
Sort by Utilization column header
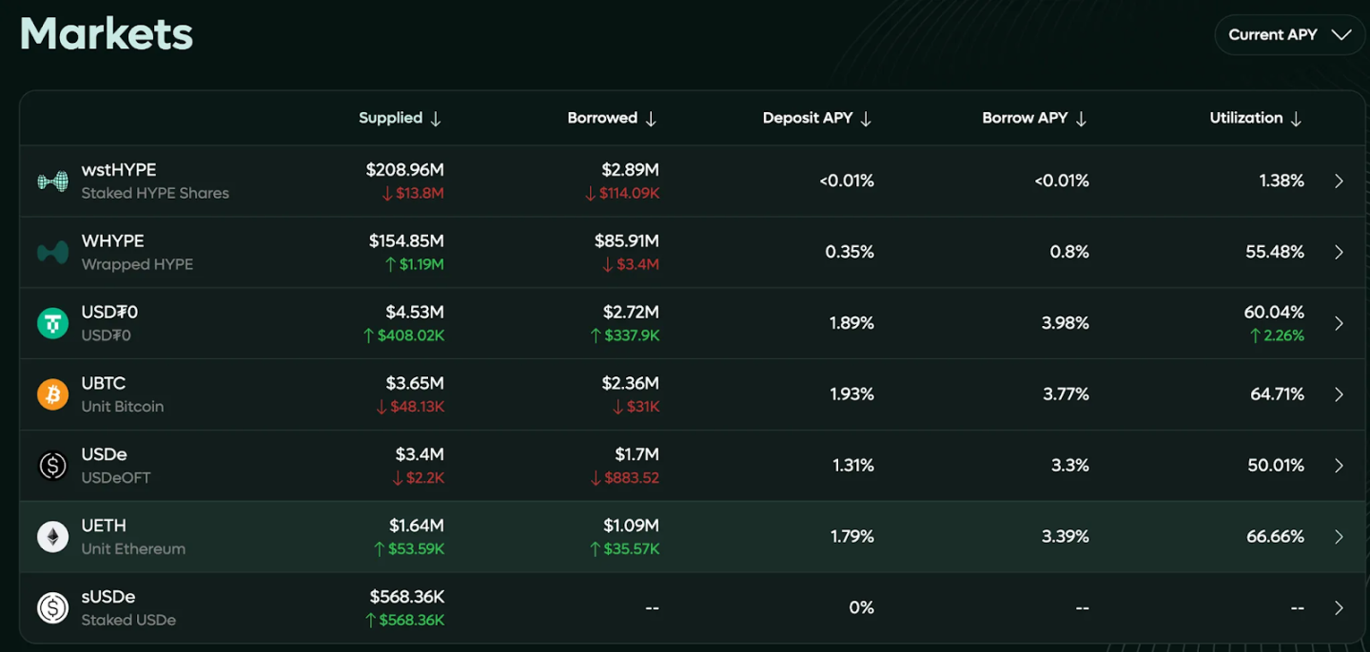pyautogui.click(x=1254, y=119)
